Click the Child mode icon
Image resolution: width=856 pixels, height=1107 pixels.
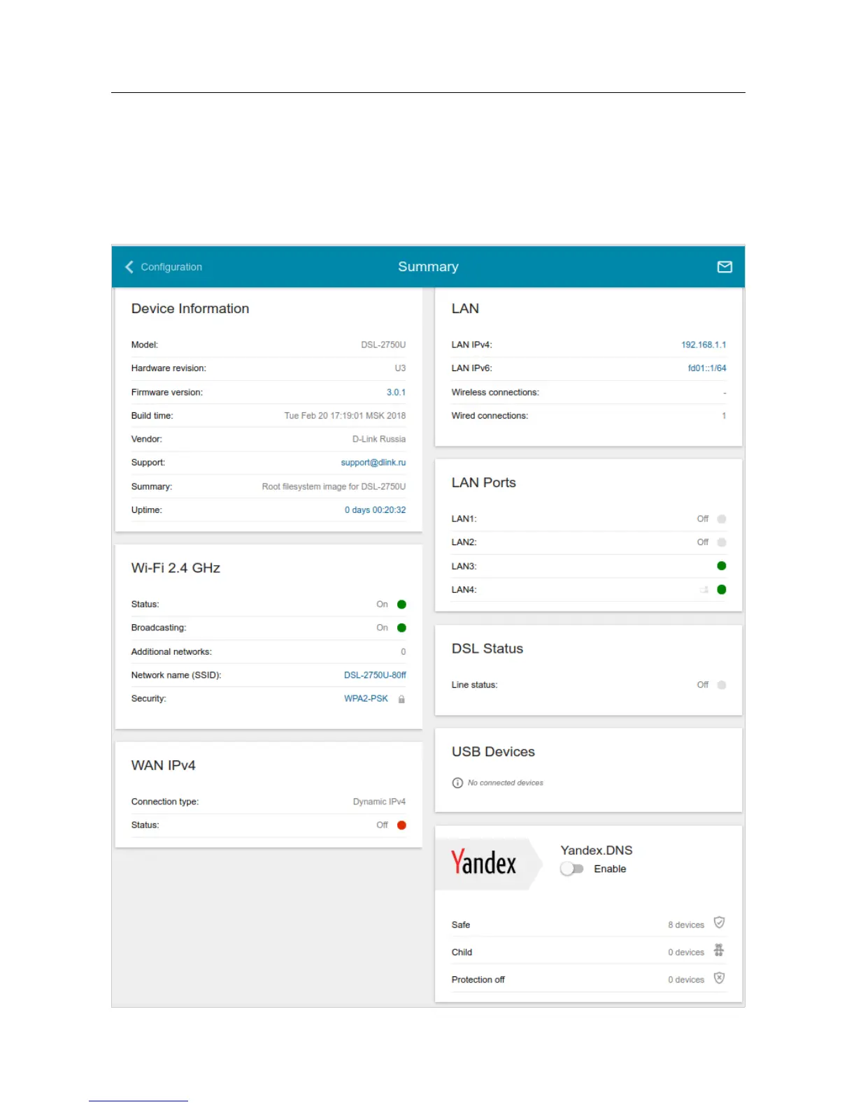[719, 950]
